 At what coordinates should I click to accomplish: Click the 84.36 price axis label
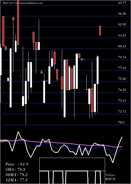122,14
